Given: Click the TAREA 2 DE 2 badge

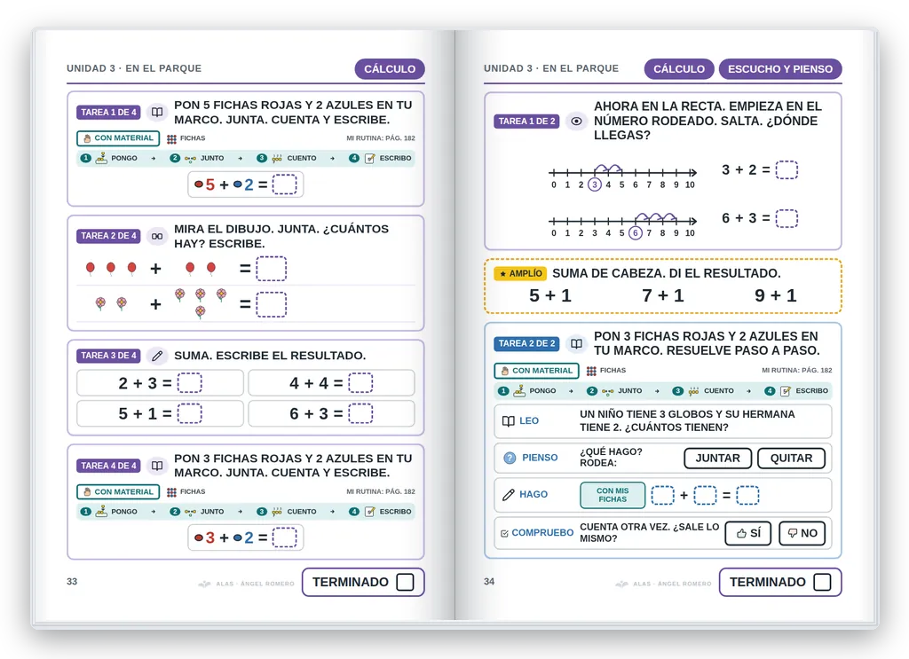Looking at the screenshot, I should coord(526,343).
